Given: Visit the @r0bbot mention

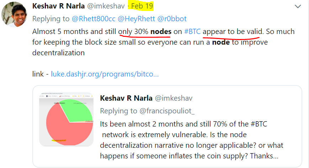Looking at the screenshot, I should pyautogui.click(x=172, y=19).
